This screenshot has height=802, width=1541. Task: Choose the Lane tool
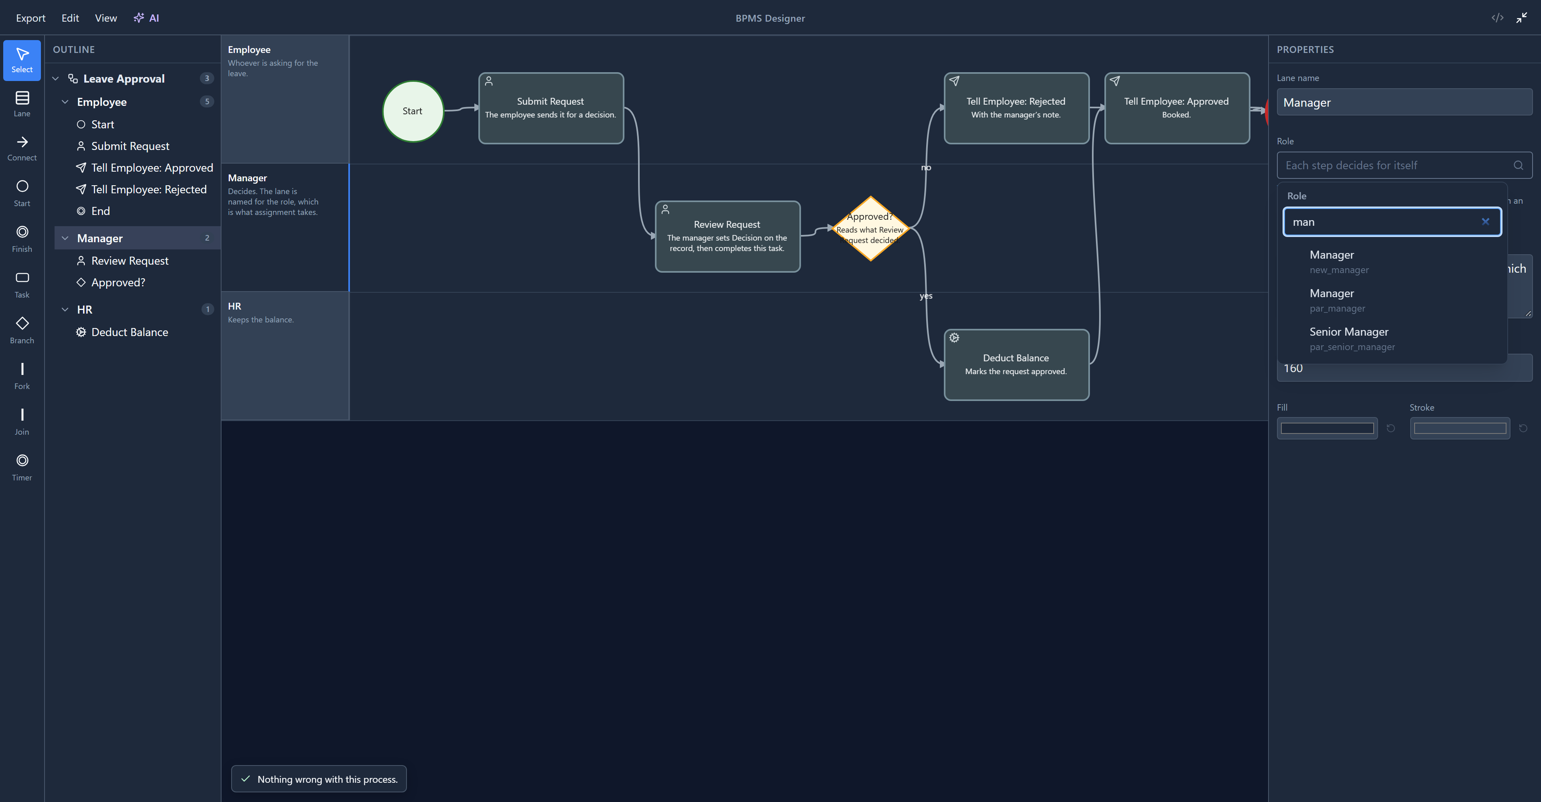(22, 104)
